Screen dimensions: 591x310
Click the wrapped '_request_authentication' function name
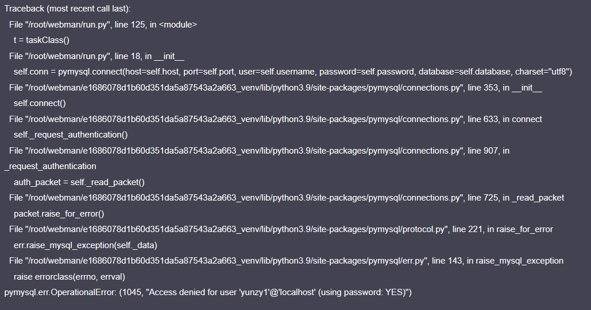50,166
